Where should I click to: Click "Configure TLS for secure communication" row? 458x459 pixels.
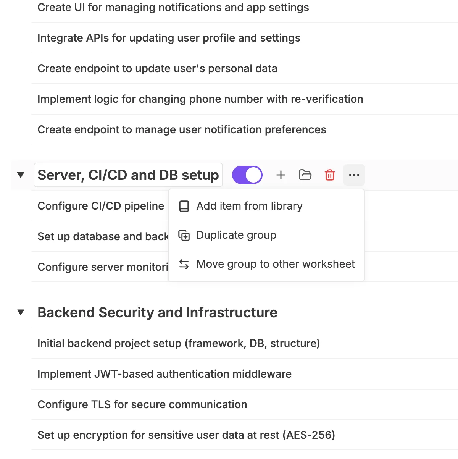142,404
